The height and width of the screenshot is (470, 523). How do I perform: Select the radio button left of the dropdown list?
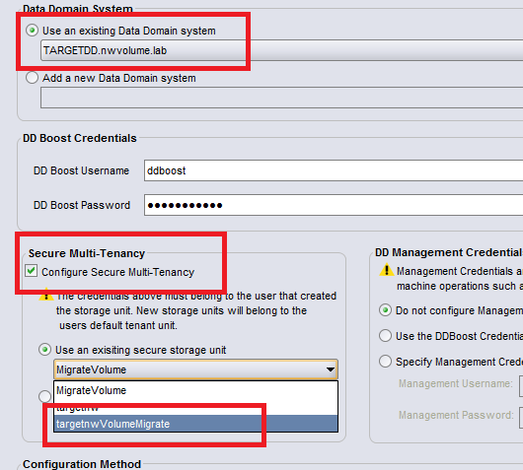(44, 396)
